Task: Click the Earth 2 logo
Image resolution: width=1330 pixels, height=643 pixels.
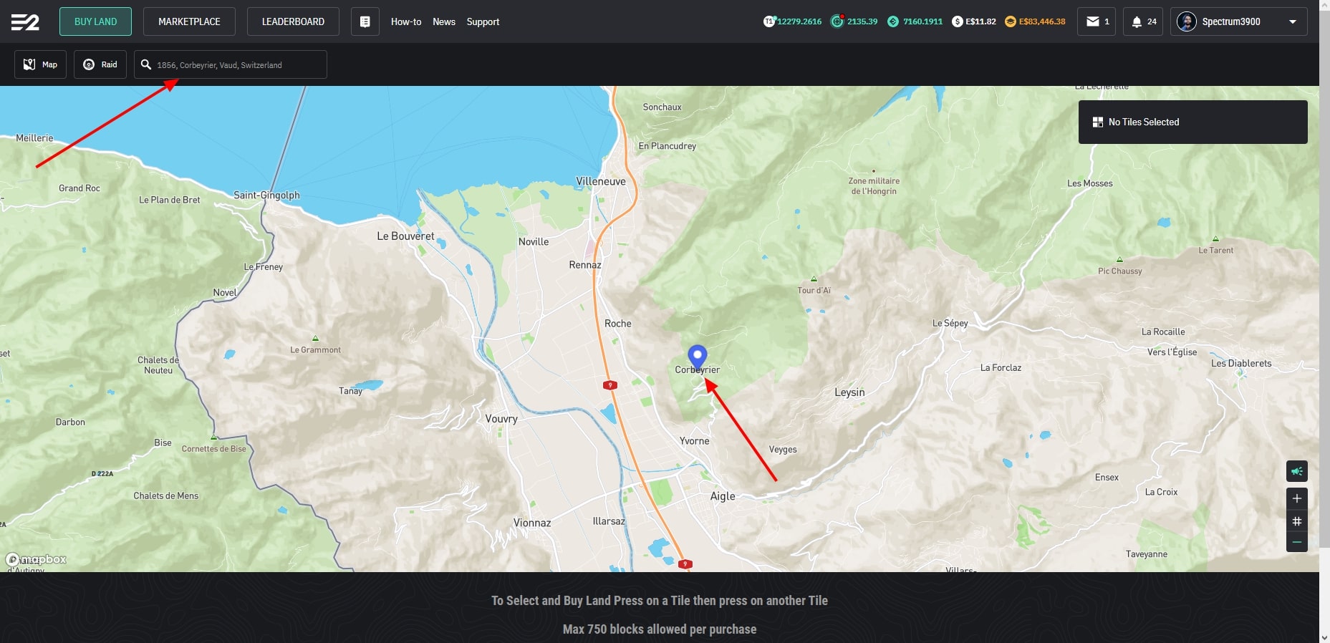Action: pyautogui.click(x=25, y=22)
